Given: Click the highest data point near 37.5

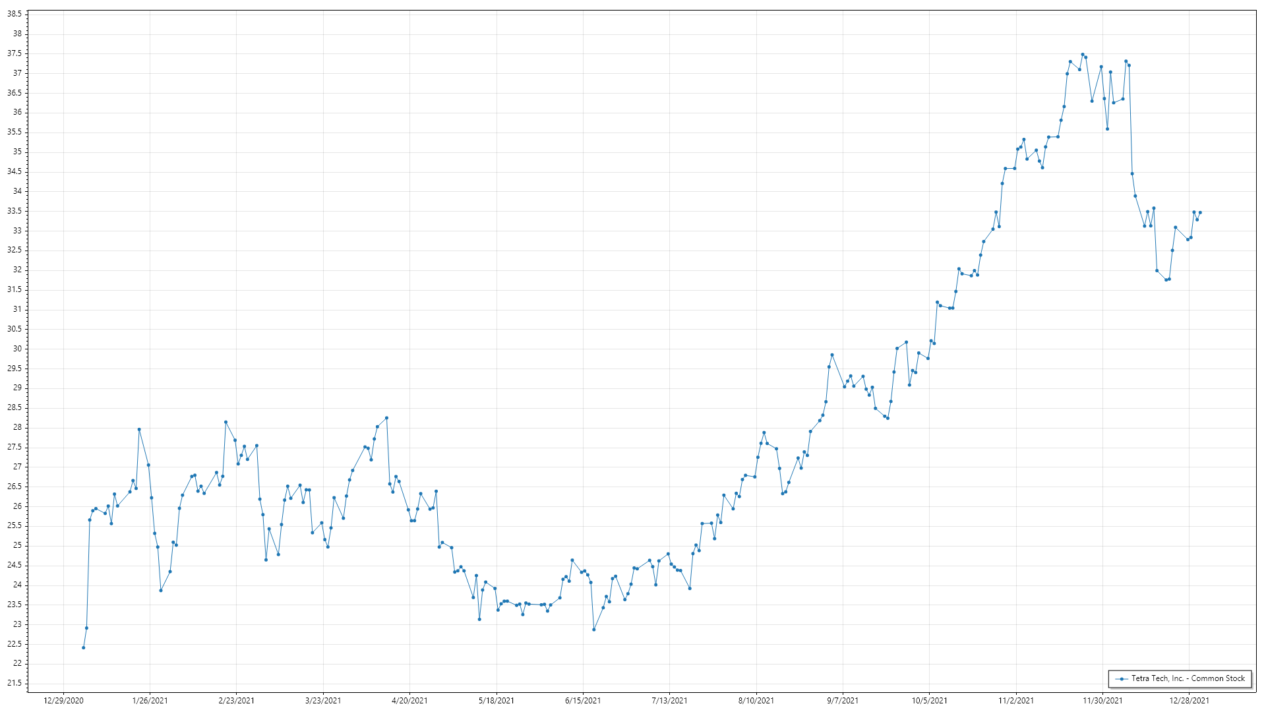Looking at the screenshot, I should click(x=1082, y=55).
